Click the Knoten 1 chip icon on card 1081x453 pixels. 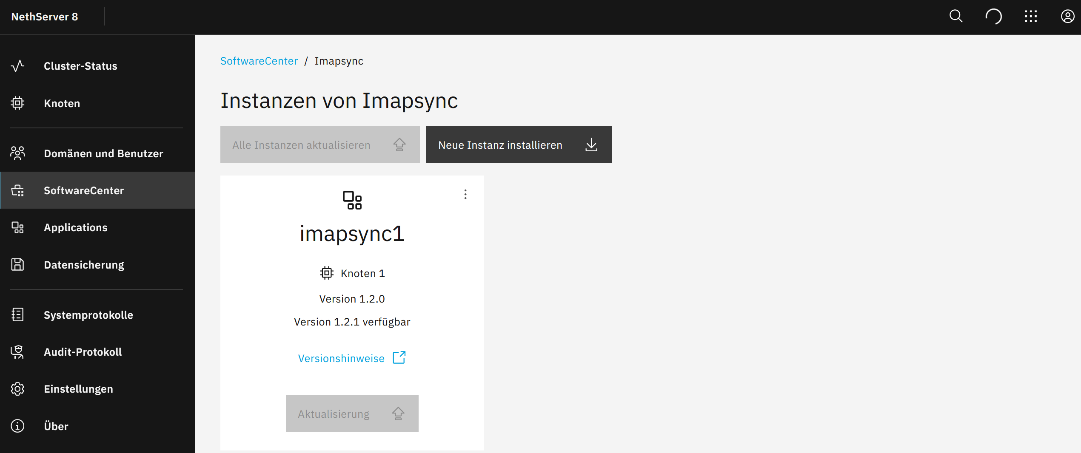click(x=327, y=273)
